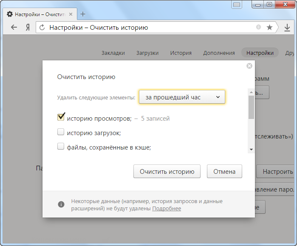297x246 pixels.
Task: Bookmark this page with the star icon
Action: [x=269, y=28]
